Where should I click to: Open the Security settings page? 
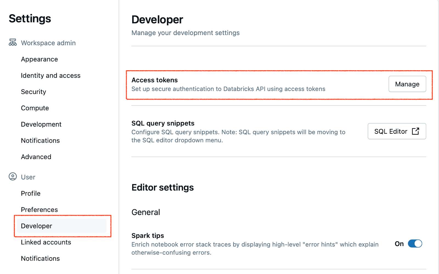33,92
